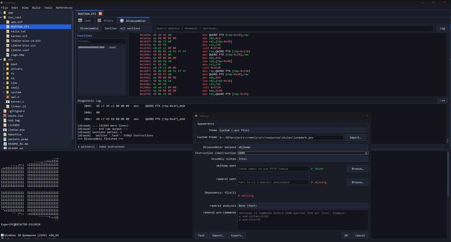The width and height of the screenshot is (451, 242).
Task: Open the Theme dropdown in Settings
Action: click(292, 130)
